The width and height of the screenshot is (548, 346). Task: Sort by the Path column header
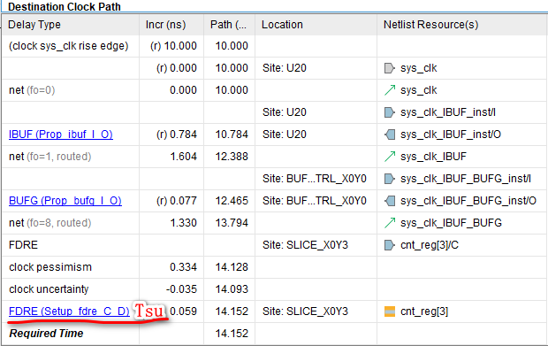click(229, 25)
